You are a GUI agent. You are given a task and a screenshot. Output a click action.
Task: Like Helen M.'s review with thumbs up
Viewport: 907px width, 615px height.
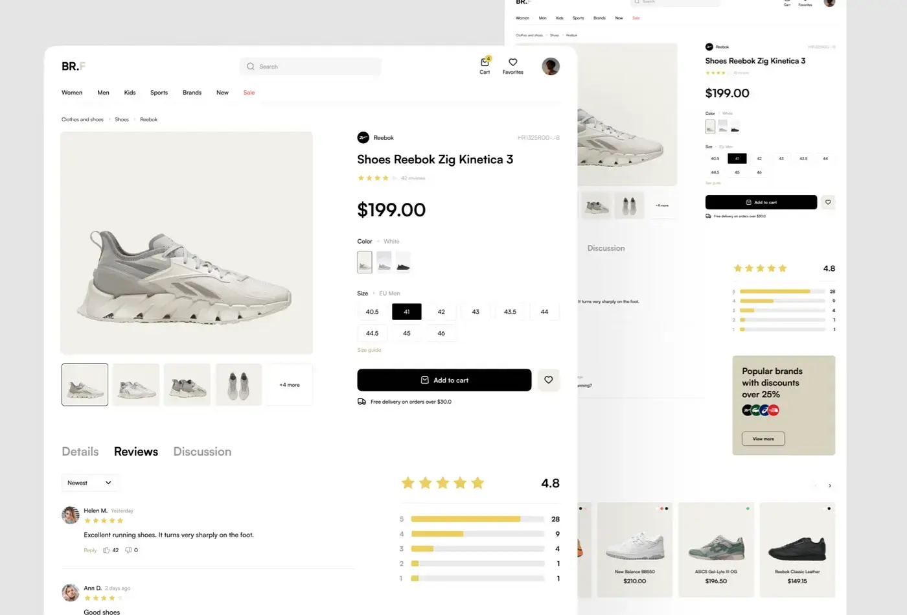107,550
